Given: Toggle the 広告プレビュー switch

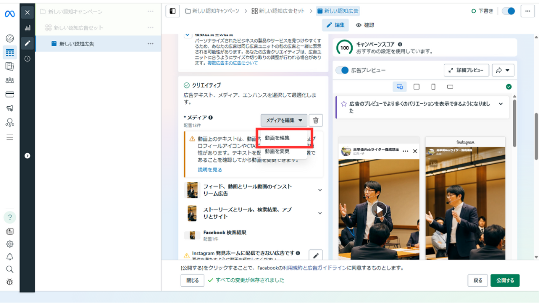Looking at the screenshot, I should pos(342,70).
